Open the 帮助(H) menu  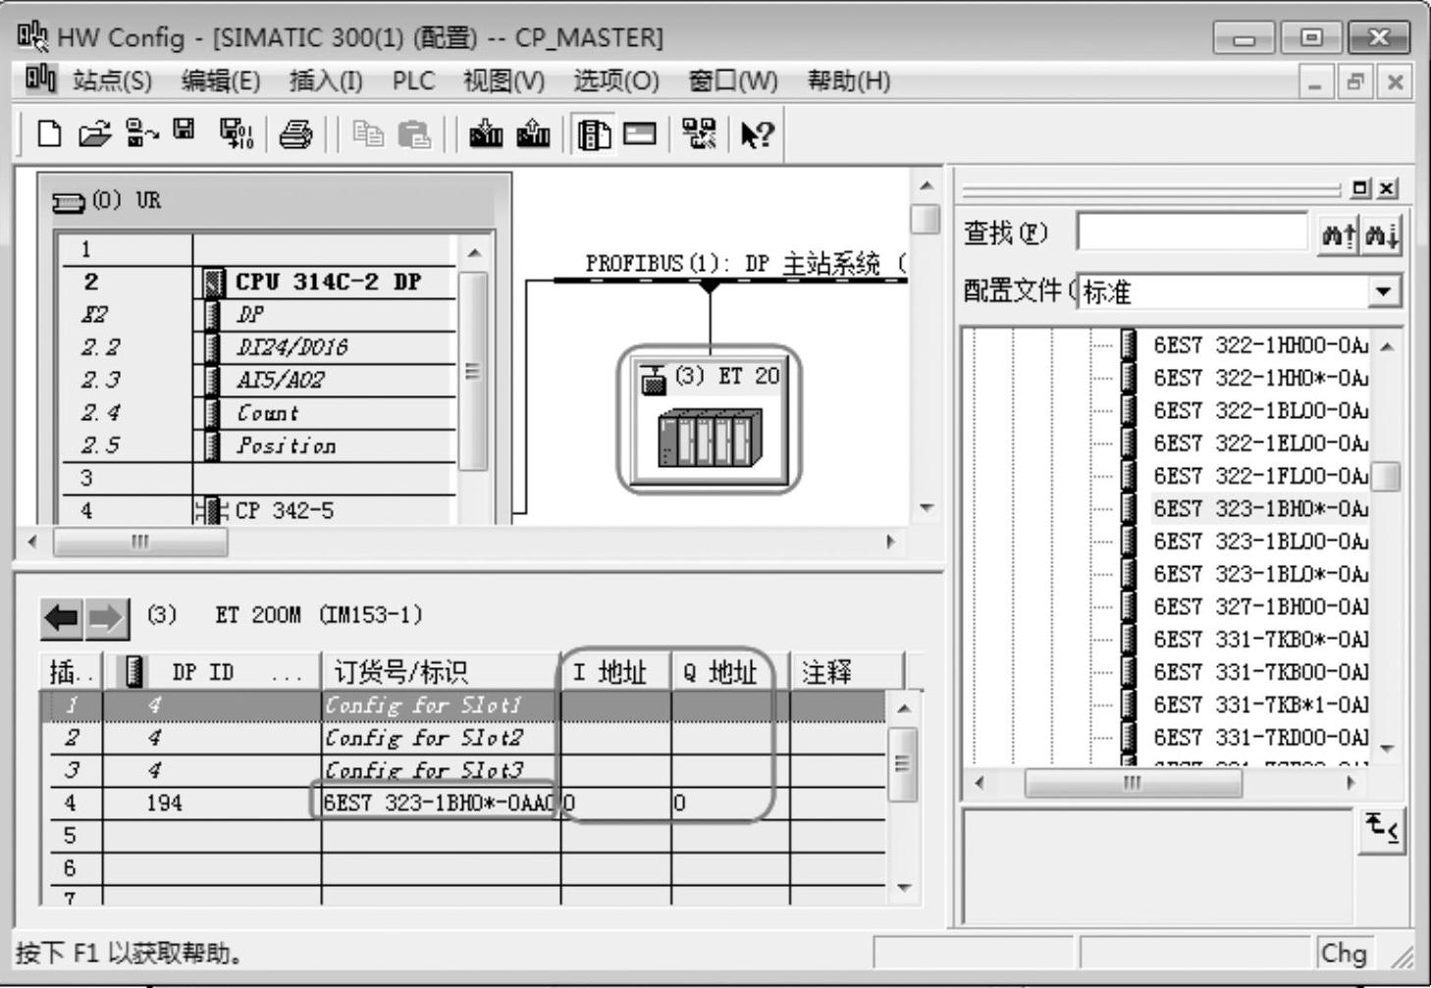tap(849, 80)
